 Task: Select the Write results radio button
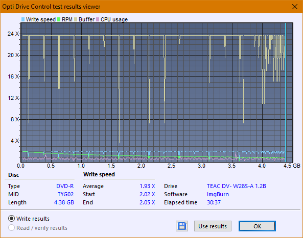11,219
